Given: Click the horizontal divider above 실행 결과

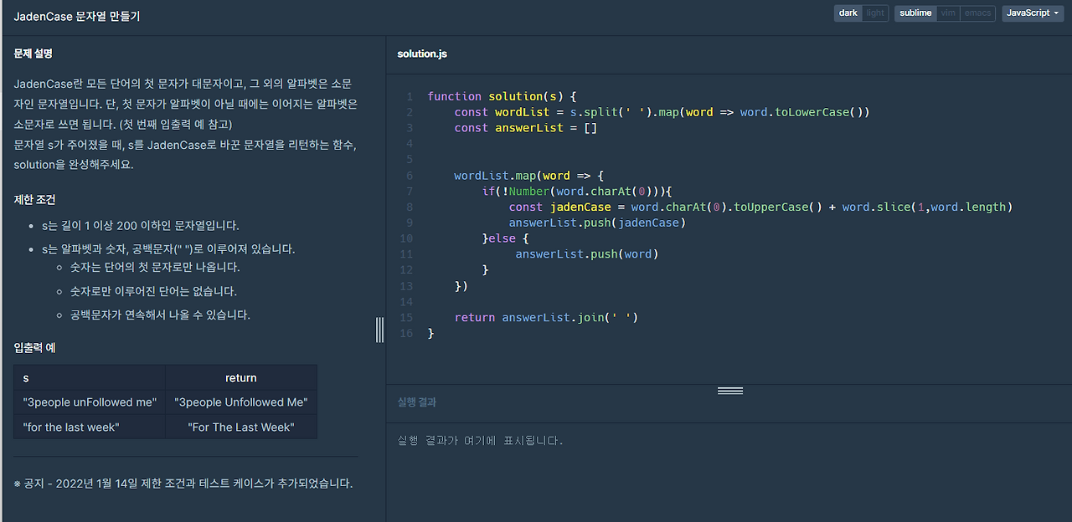Looking at the screenshot, I should pyautogui.click(x=729, y=390).
